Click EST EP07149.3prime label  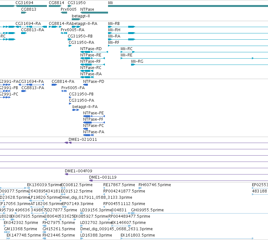78,203
